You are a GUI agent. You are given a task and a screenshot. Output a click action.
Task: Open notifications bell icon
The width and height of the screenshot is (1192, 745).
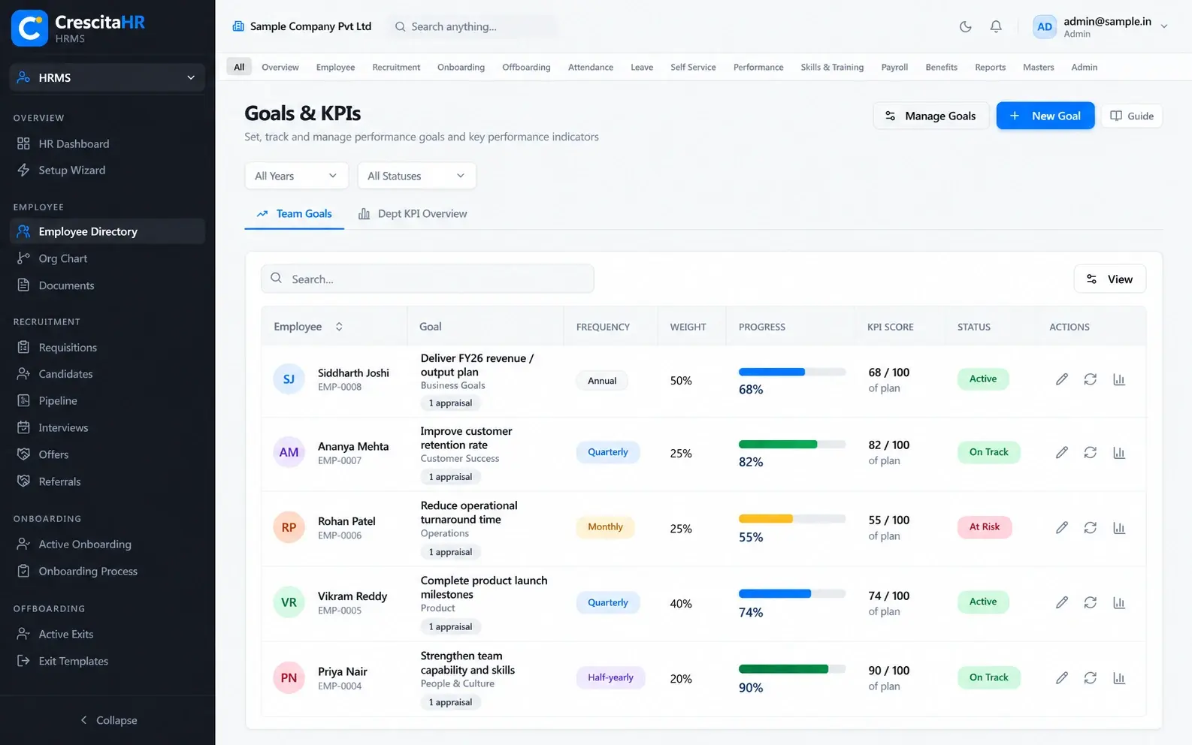(996, 27)
